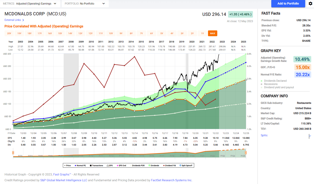The height and width of the screenshot is (184, 314).
Task: Toggle the Transactions legend item
Action: 97,165
